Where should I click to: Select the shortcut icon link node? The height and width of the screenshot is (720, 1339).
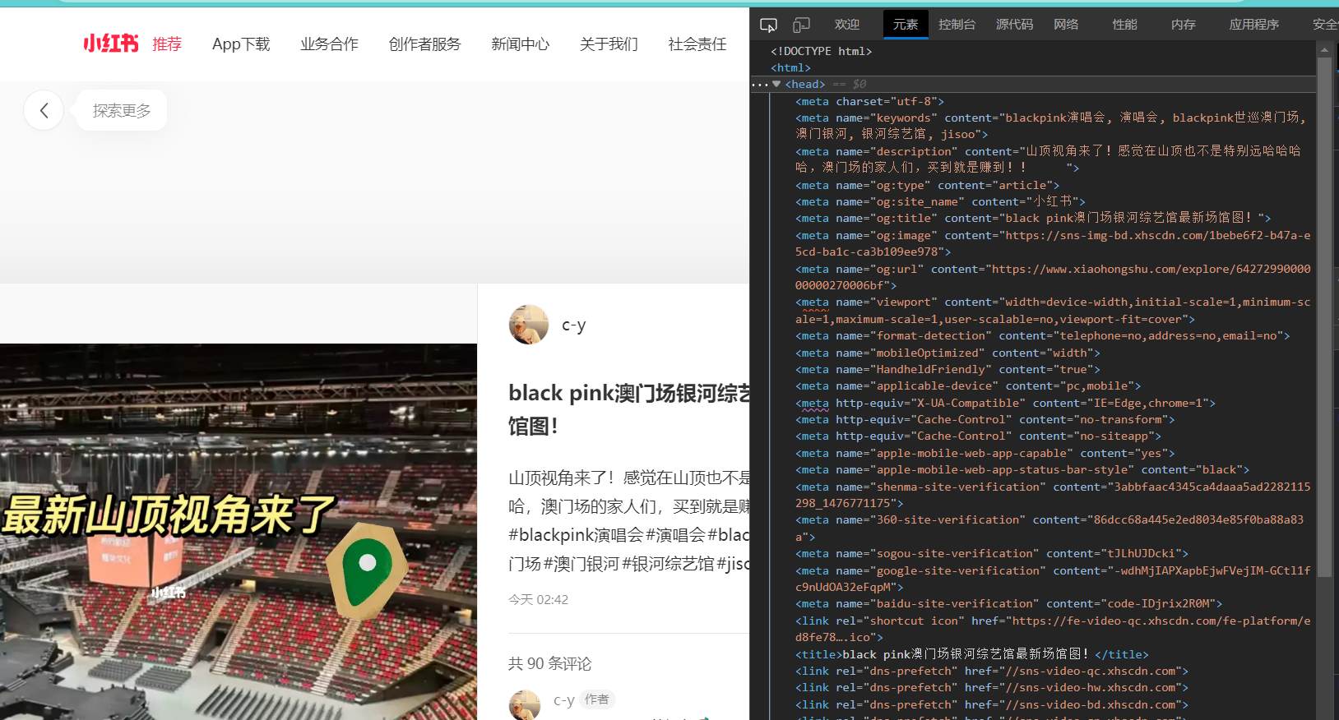(1053, 629)
